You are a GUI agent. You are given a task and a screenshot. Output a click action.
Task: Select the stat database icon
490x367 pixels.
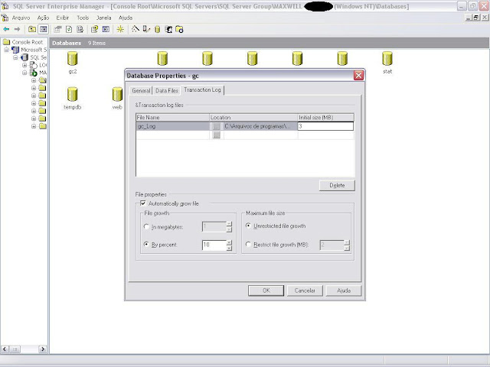387,59
